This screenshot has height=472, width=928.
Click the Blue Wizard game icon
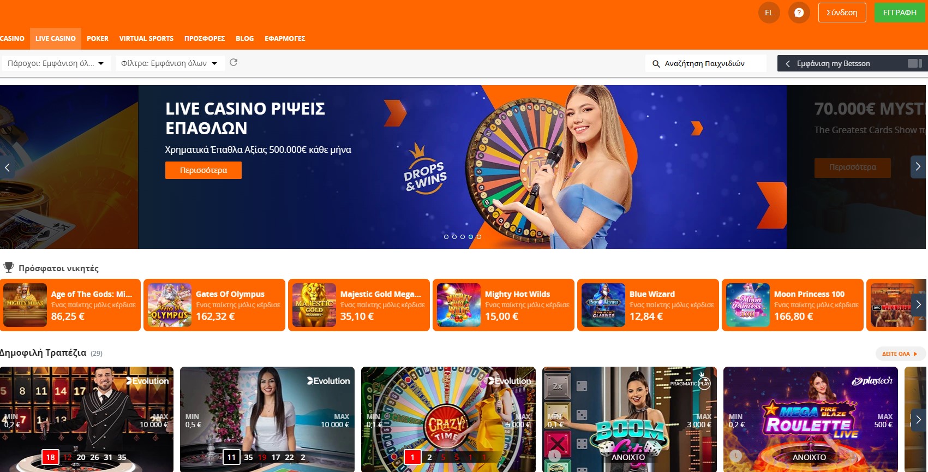coord(603,305)
